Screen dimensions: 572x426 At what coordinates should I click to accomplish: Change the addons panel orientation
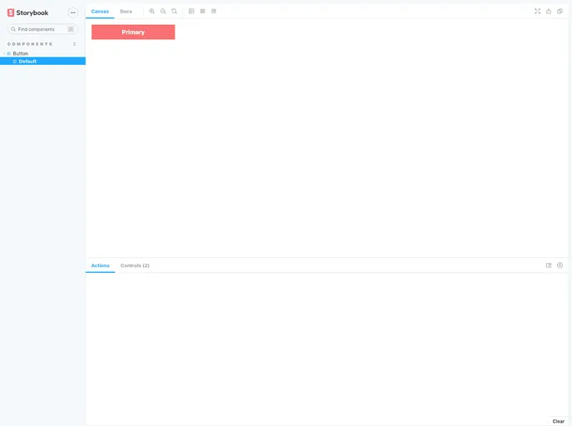tap(549, 265)
